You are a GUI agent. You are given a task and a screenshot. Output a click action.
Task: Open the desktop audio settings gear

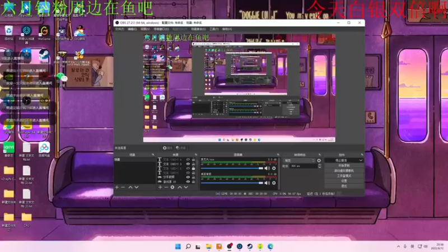274,183
